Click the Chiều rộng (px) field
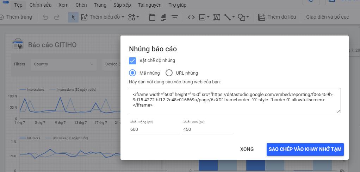Image resolution: width=360 pixels, height=172 pixels. click(155, 129)
